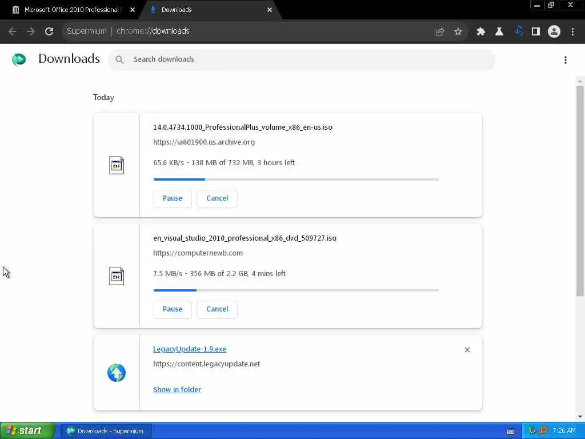Viewport: 585px width, 439px height.
Task: Pause the Visual Studio 2010 download
Action: 173,309
